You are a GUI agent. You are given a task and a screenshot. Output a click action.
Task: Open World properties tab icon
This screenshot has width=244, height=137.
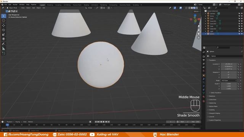pos(204,71)
